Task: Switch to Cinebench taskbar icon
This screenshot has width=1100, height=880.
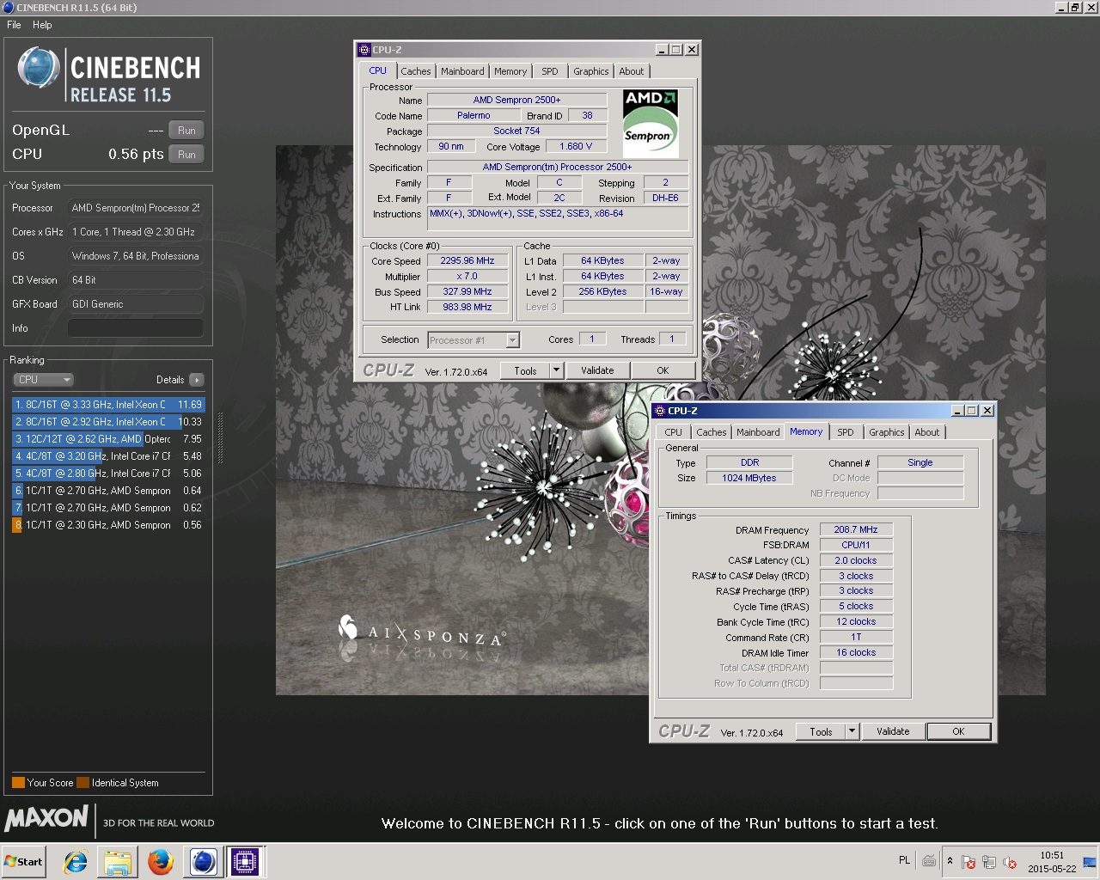Action: coord(203,862)
